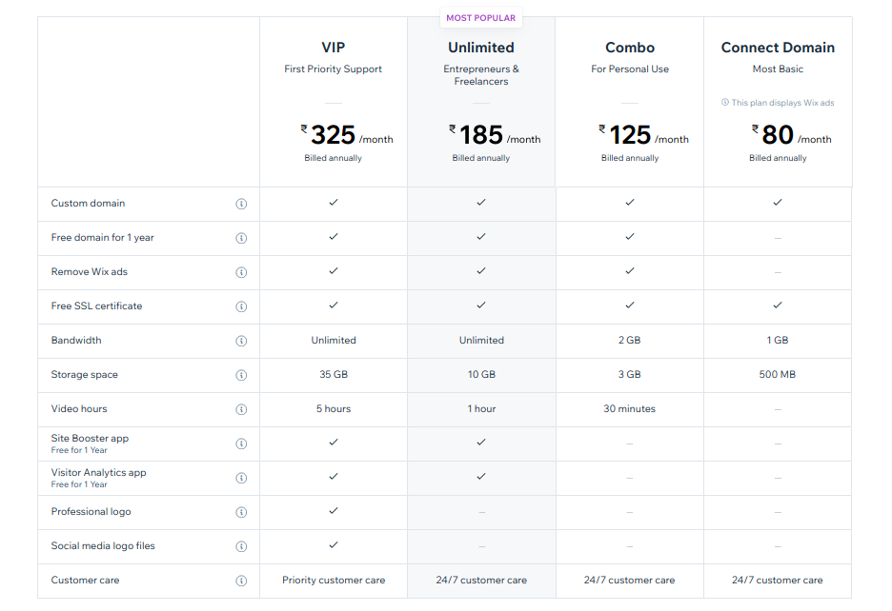
Task: Select the Combo plan column header
Action: coord(629,47)
